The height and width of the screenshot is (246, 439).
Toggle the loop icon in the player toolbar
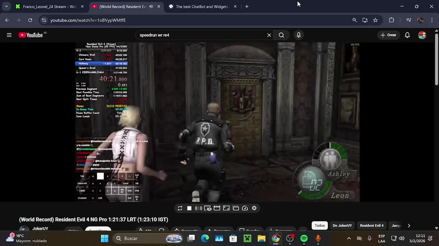(x=180, y=208)
